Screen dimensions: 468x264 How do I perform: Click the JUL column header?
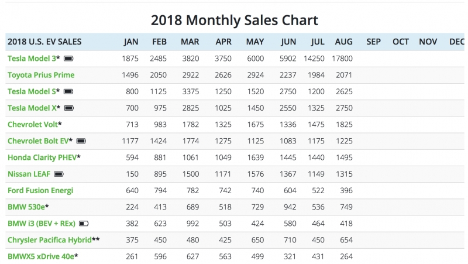pos(318,42)
